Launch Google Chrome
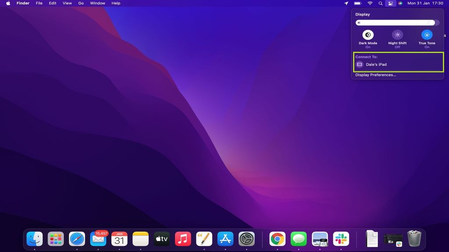The image size is (449, 252). pos(277,239)
